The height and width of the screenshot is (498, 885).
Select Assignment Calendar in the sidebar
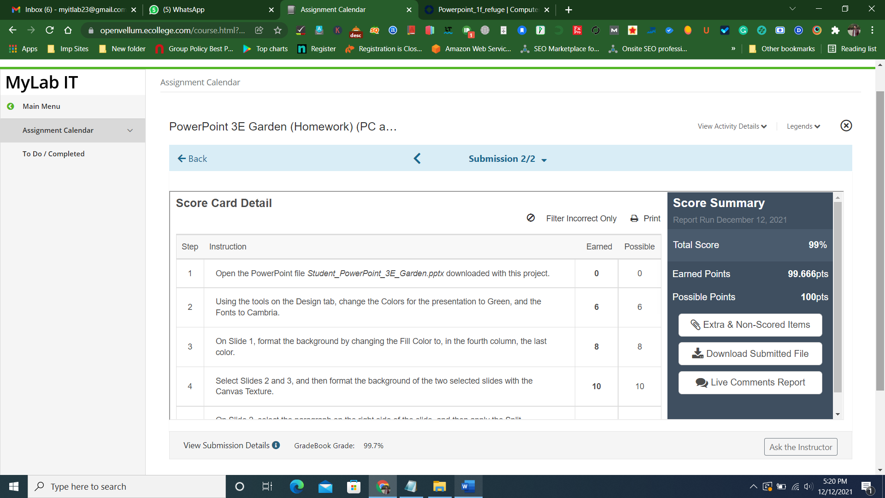(x=58, y=130)
